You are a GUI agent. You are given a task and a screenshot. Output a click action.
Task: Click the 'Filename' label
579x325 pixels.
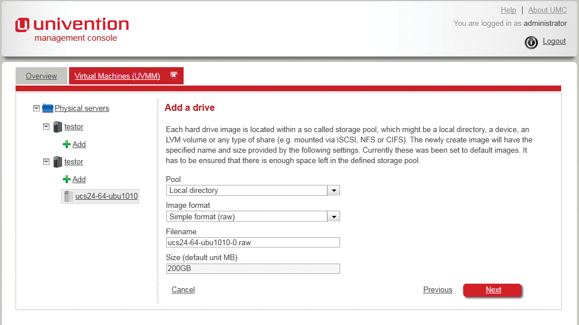pos(181,232)
